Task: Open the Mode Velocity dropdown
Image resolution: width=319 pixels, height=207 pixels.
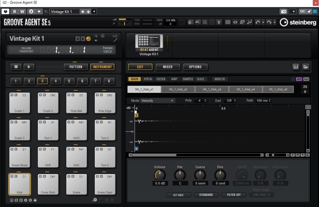Action: [x=157, y=101]
